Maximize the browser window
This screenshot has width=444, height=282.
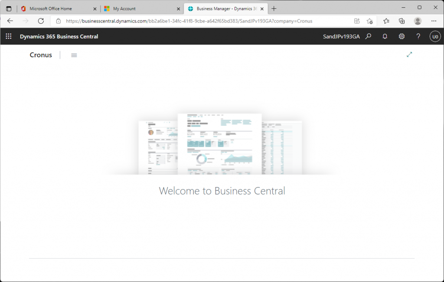coord(419,8)
